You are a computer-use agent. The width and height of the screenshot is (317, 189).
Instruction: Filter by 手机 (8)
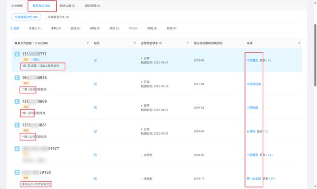56,28
